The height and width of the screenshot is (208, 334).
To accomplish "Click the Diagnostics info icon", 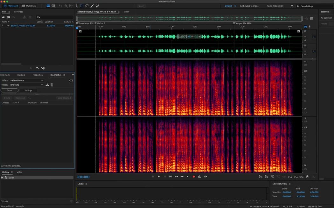I will pyautogui.click(x=71, y=81).
